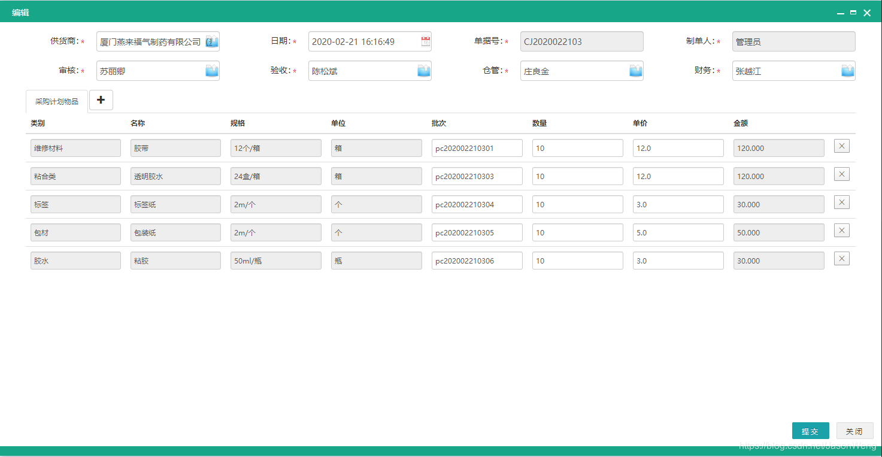Click the 类别 column header

pyautogui.click(x=38, y=123)
